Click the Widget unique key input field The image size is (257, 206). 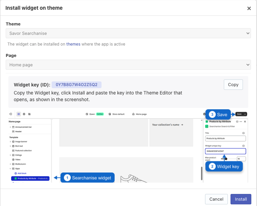[226, 151]
